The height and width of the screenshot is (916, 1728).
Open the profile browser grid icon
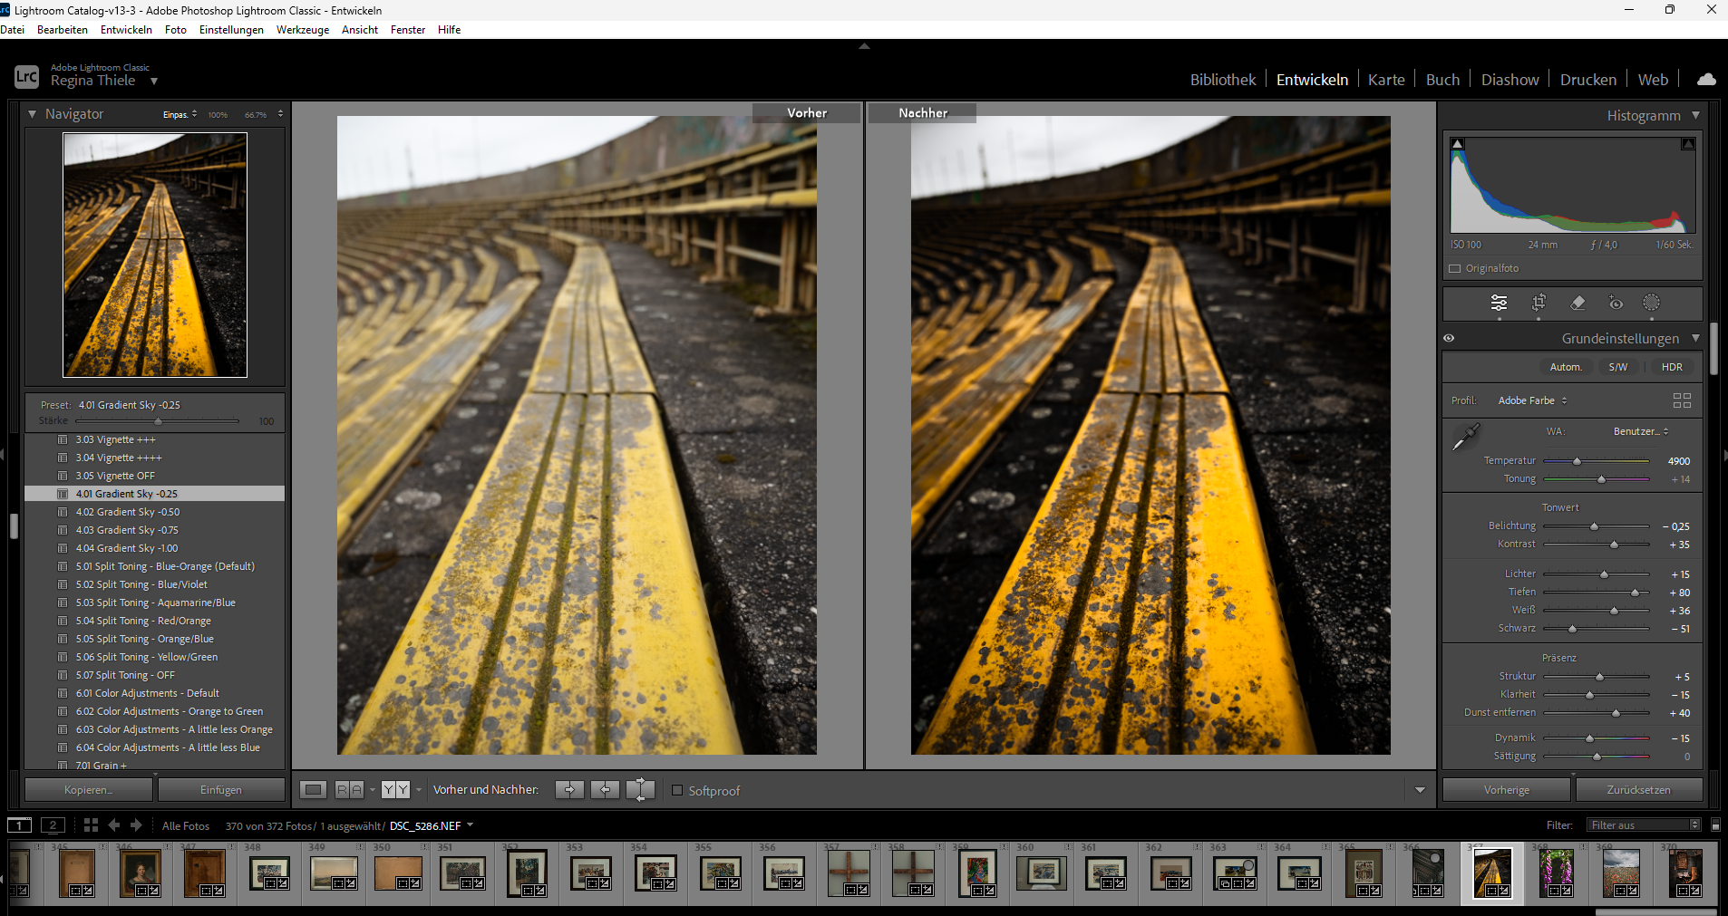[1684, 400]
